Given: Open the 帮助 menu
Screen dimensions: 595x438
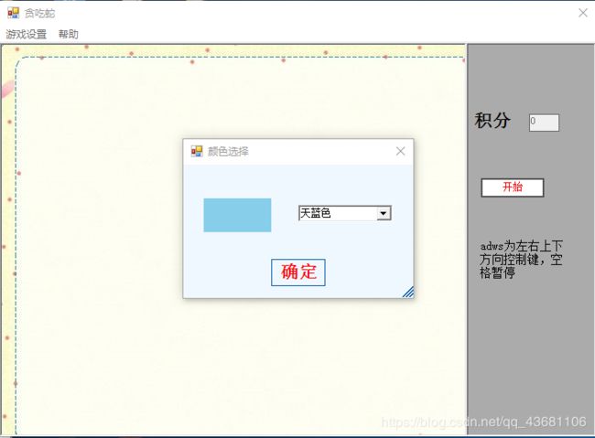Looking at the screenshot, I should 69,34.
